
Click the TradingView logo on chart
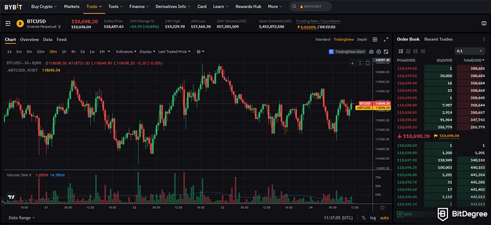coord(11,197)
